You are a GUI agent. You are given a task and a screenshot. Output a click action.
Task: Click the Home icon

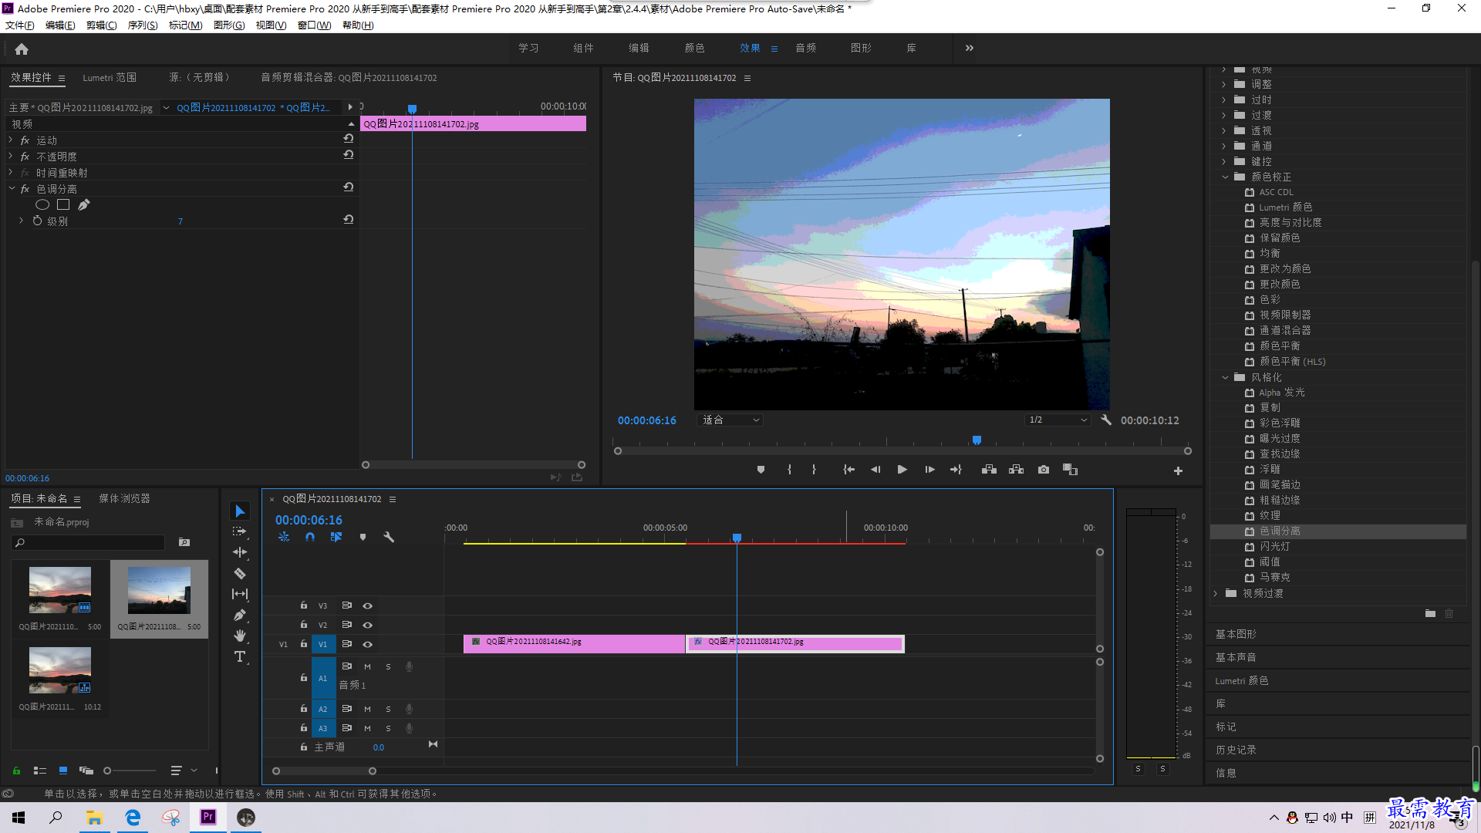pos(22,49)
